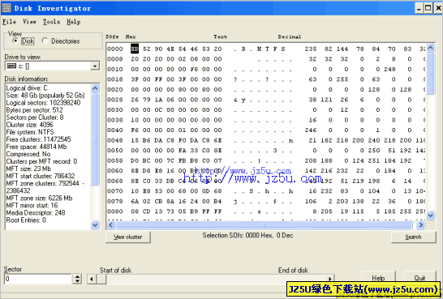The height and width of the screenshot is (299, 443).
Task: Click disk information scroll up arrow
Action: 95,88
